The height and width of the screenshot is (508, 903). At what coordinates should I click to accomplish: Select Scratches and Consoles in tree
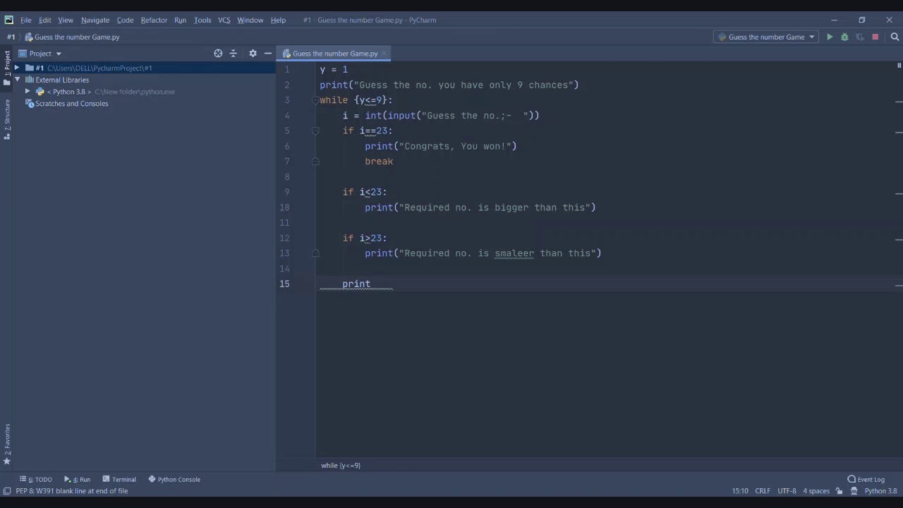(71, 104)
